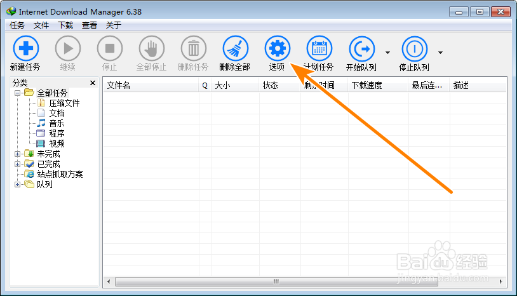Click the 停止 stop icon
Image resolution: width=517 pixels, height=296 pixels.
coord(110,48)
